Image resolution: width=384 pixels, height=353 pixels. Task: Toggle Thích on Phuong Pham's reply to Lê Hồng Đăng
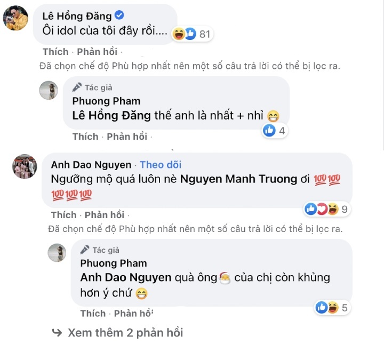[x=85, y=137]
